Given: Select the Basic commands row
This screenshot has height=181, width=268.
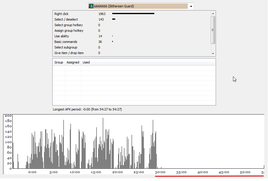Looking at the screenshot, I should pos(132,42).
